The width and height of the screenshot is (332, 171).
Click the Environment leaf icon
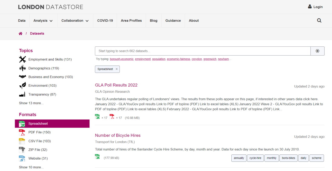(22, 85)
